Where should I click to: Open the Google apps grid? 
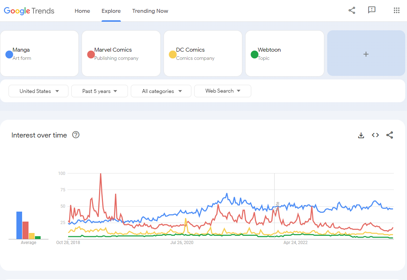coord(397,10)
